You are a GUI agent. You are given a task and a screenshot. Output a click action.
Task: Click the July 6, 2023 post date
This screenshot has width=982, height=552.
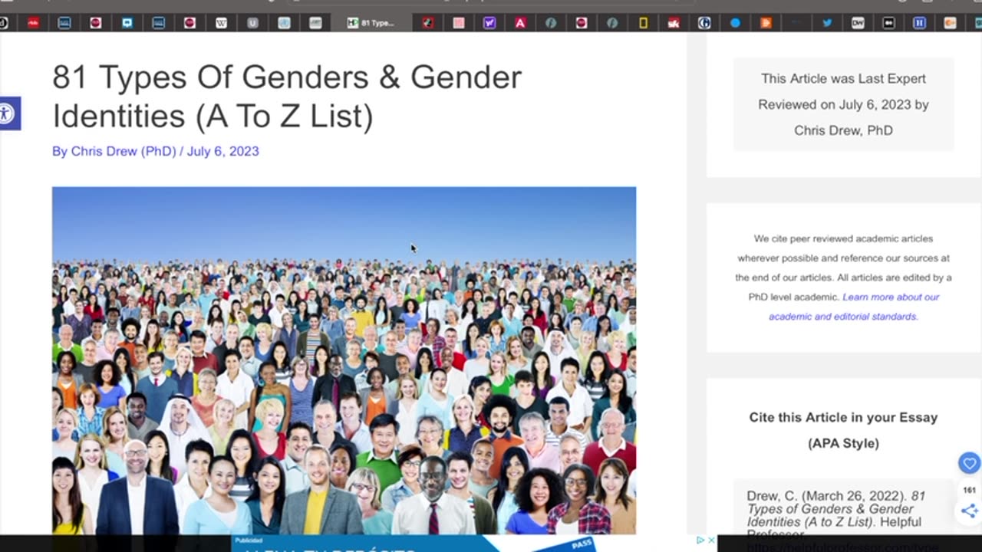pyautogui.click(x=222, y=151)
